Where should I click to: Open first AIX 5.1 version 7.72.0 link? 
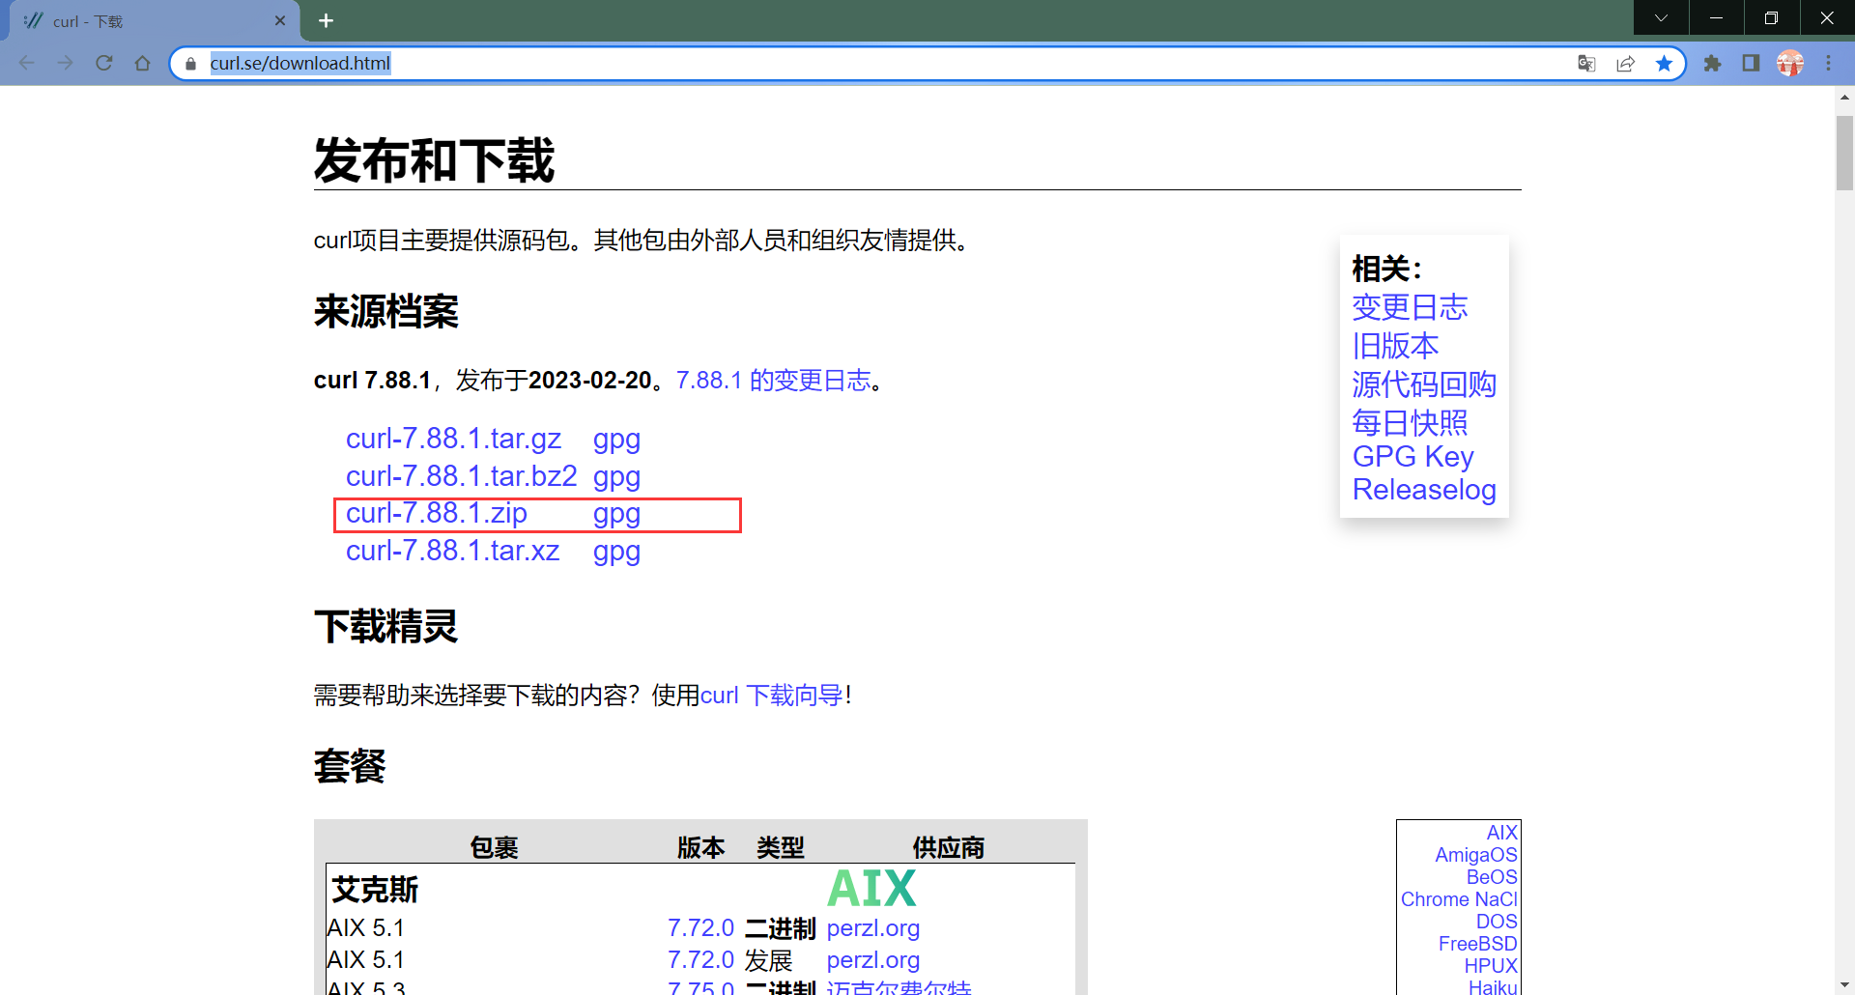pyautogui.click(x=700, y=928)
